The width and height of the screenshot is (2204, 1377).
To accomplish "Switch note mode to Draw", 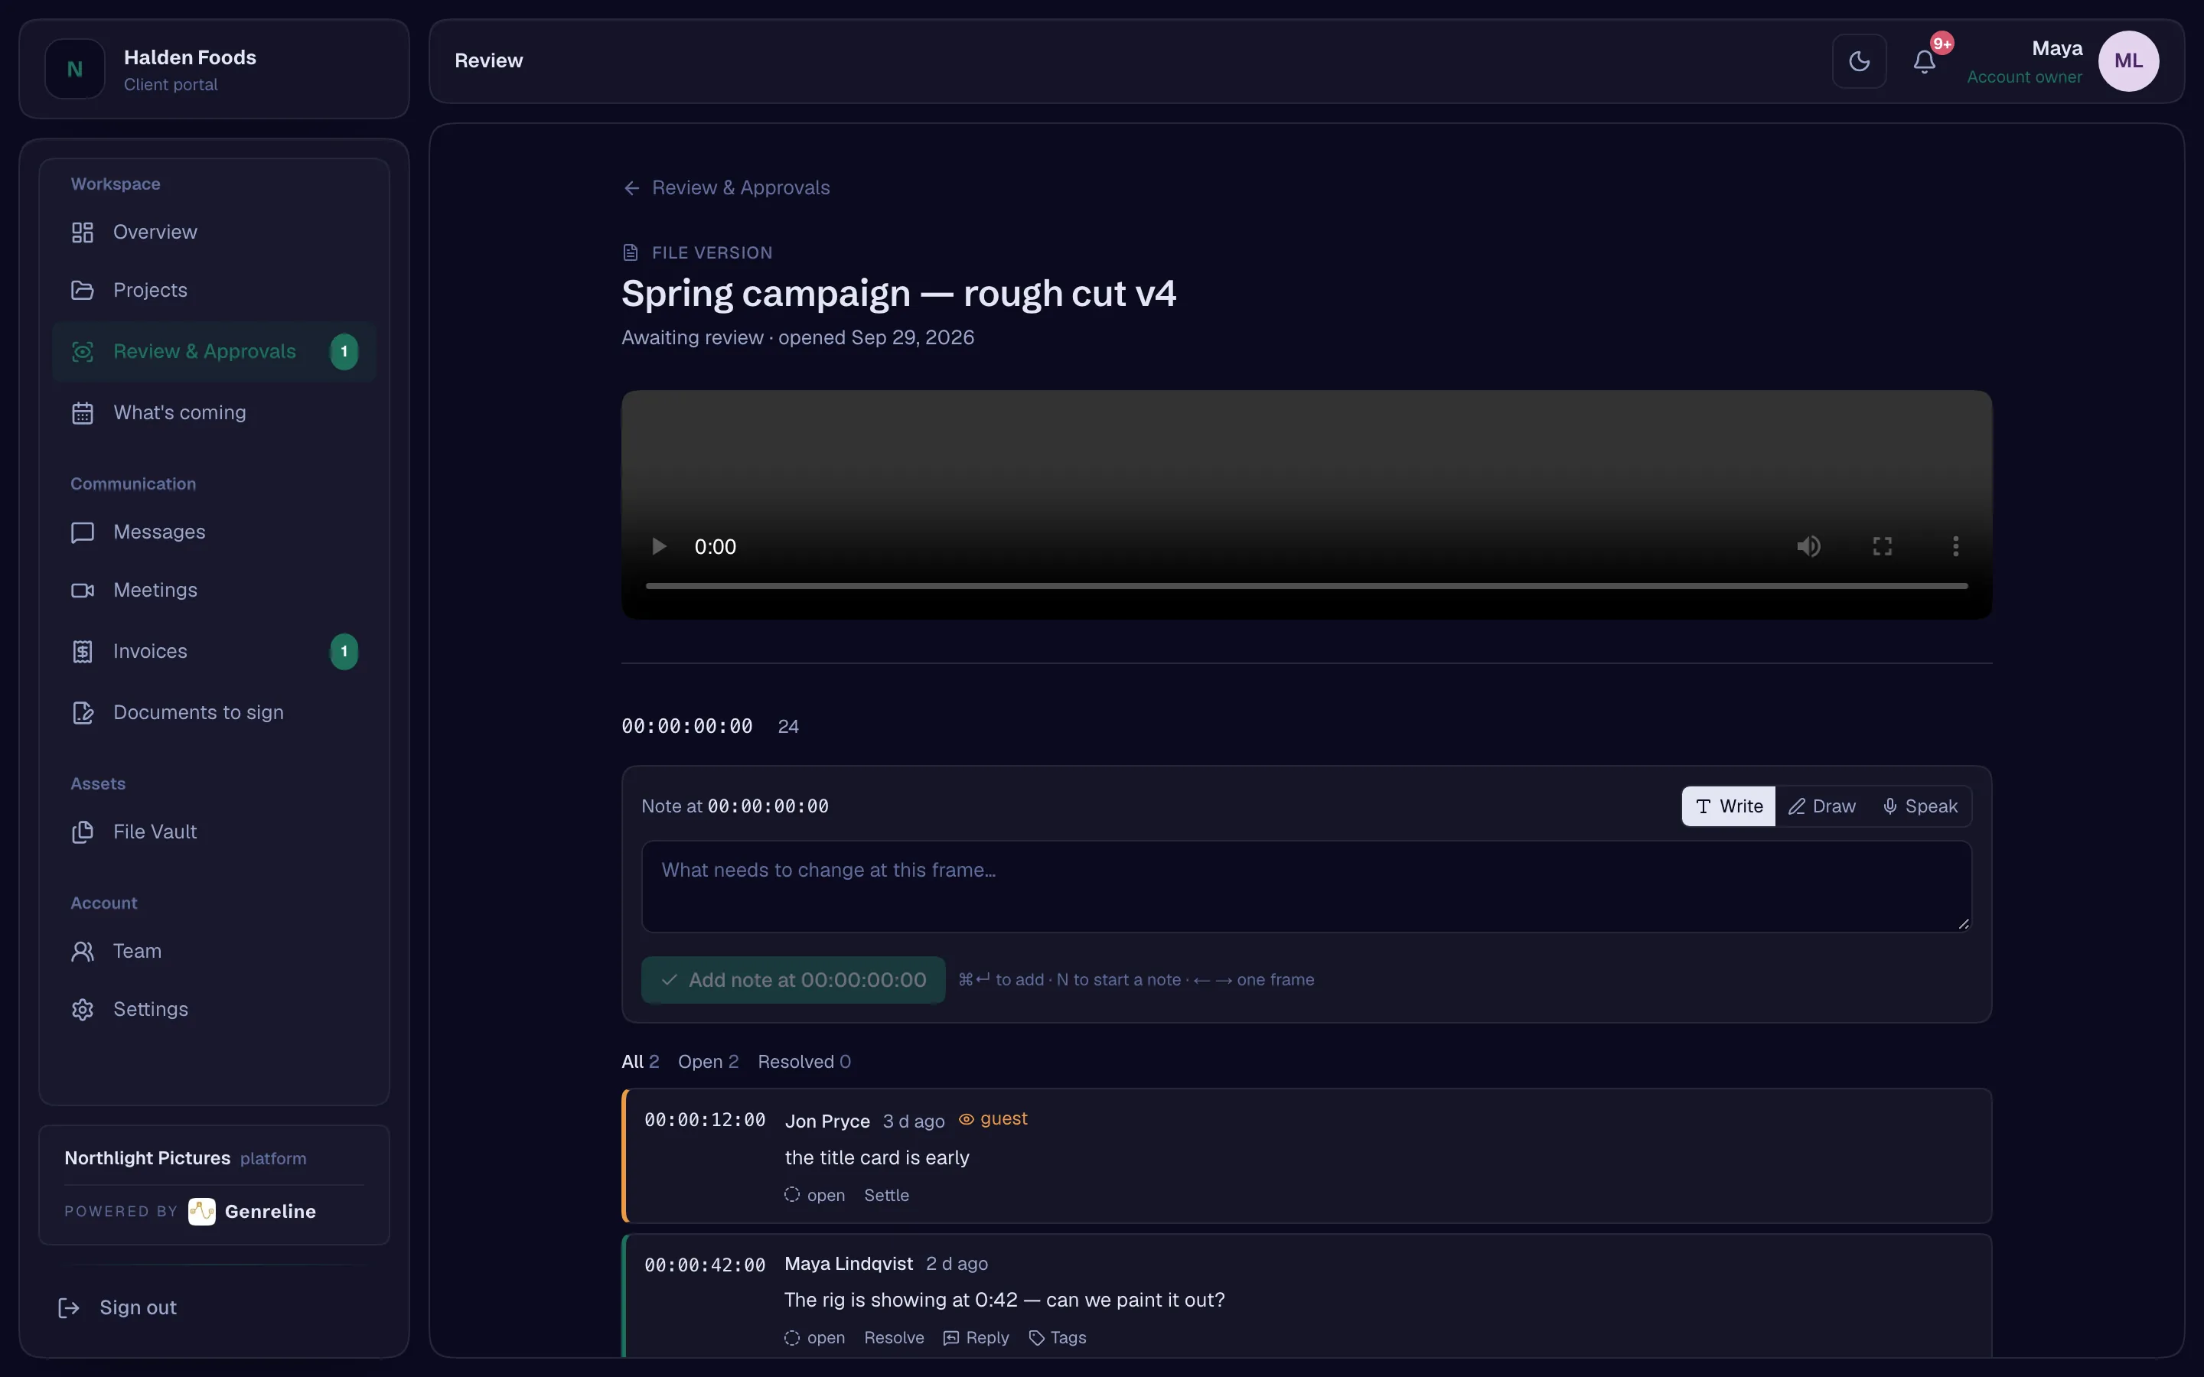I will coord(1821,806).
